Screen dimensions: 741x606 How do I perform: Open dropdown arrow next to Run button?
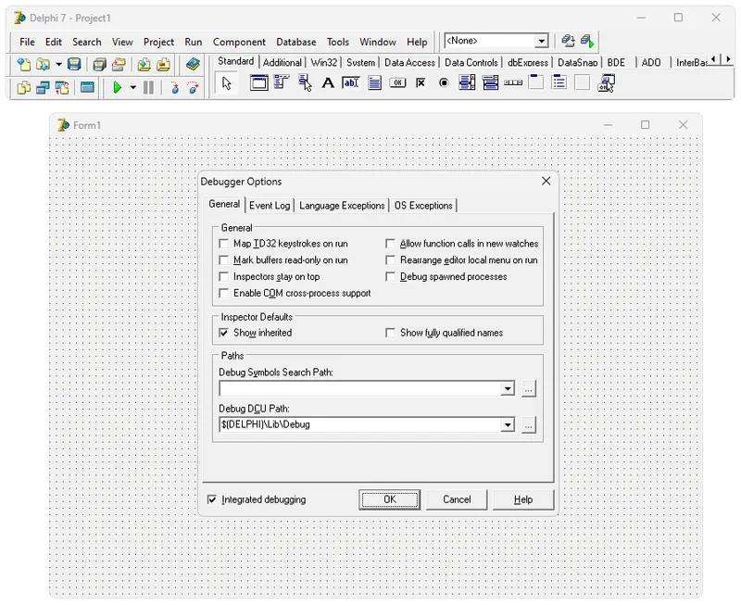click(x=133, y=87)
